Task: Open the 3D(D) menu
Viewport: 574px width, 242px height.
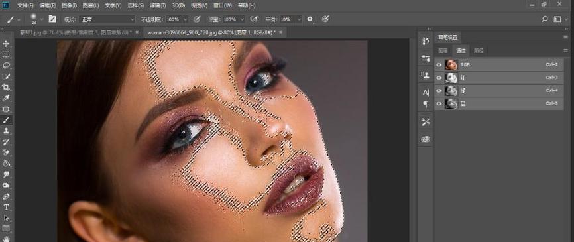Action: pyautogui.click(x=178, y=6)
